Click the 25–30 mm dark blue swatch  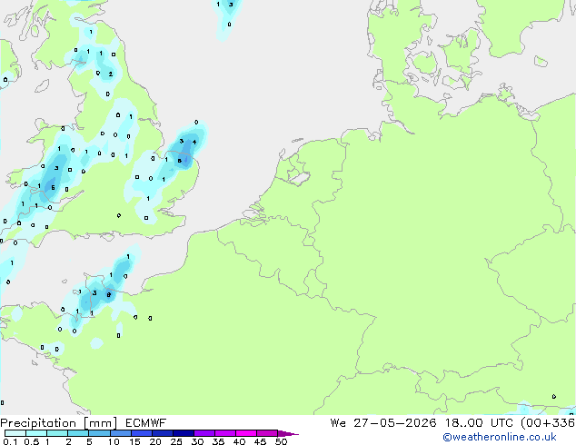184,433
